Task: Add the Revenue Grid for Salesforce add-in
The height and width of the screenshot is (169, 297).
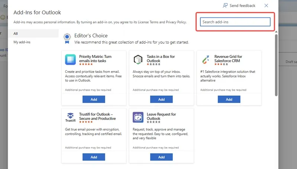Action: (229, 99)
